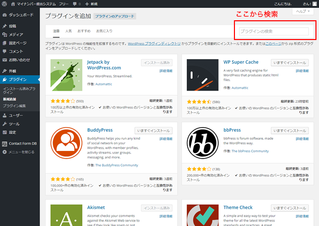This screenshot has width=319, height=226.
Task: Click the ダッシュボード gauge icon
Action: [5, 15]
